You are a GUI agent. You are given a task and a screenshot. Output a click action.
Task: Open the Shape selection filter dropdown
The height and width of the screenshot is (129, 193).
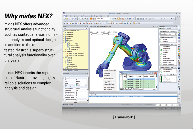(x=104, y=19)
